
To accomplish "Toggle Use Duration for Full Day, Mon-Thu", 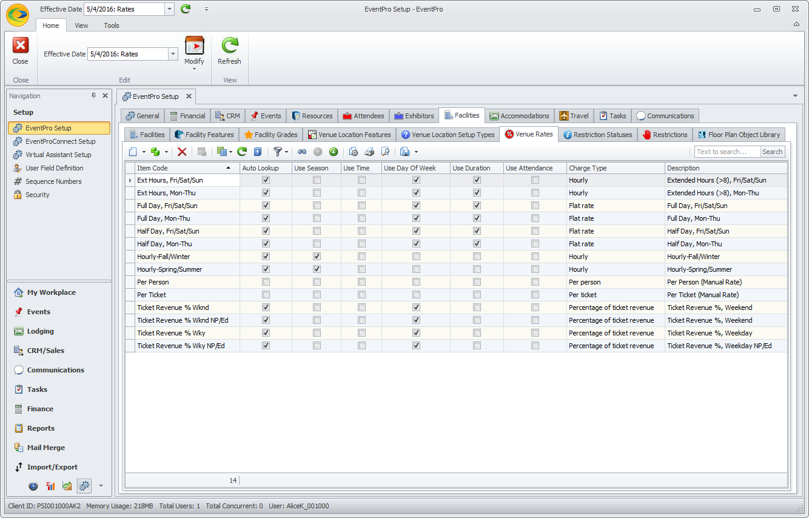I will [477, 218].
